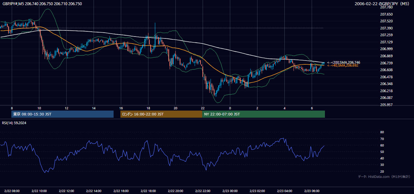Click the hour 0 tick under the price chart

(230, 108)
